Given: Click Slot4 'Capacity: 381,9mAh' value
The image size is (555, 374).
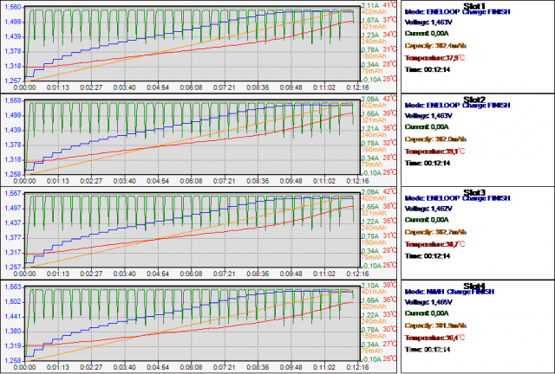Looking at the screenshot, I should coord(435,326).
